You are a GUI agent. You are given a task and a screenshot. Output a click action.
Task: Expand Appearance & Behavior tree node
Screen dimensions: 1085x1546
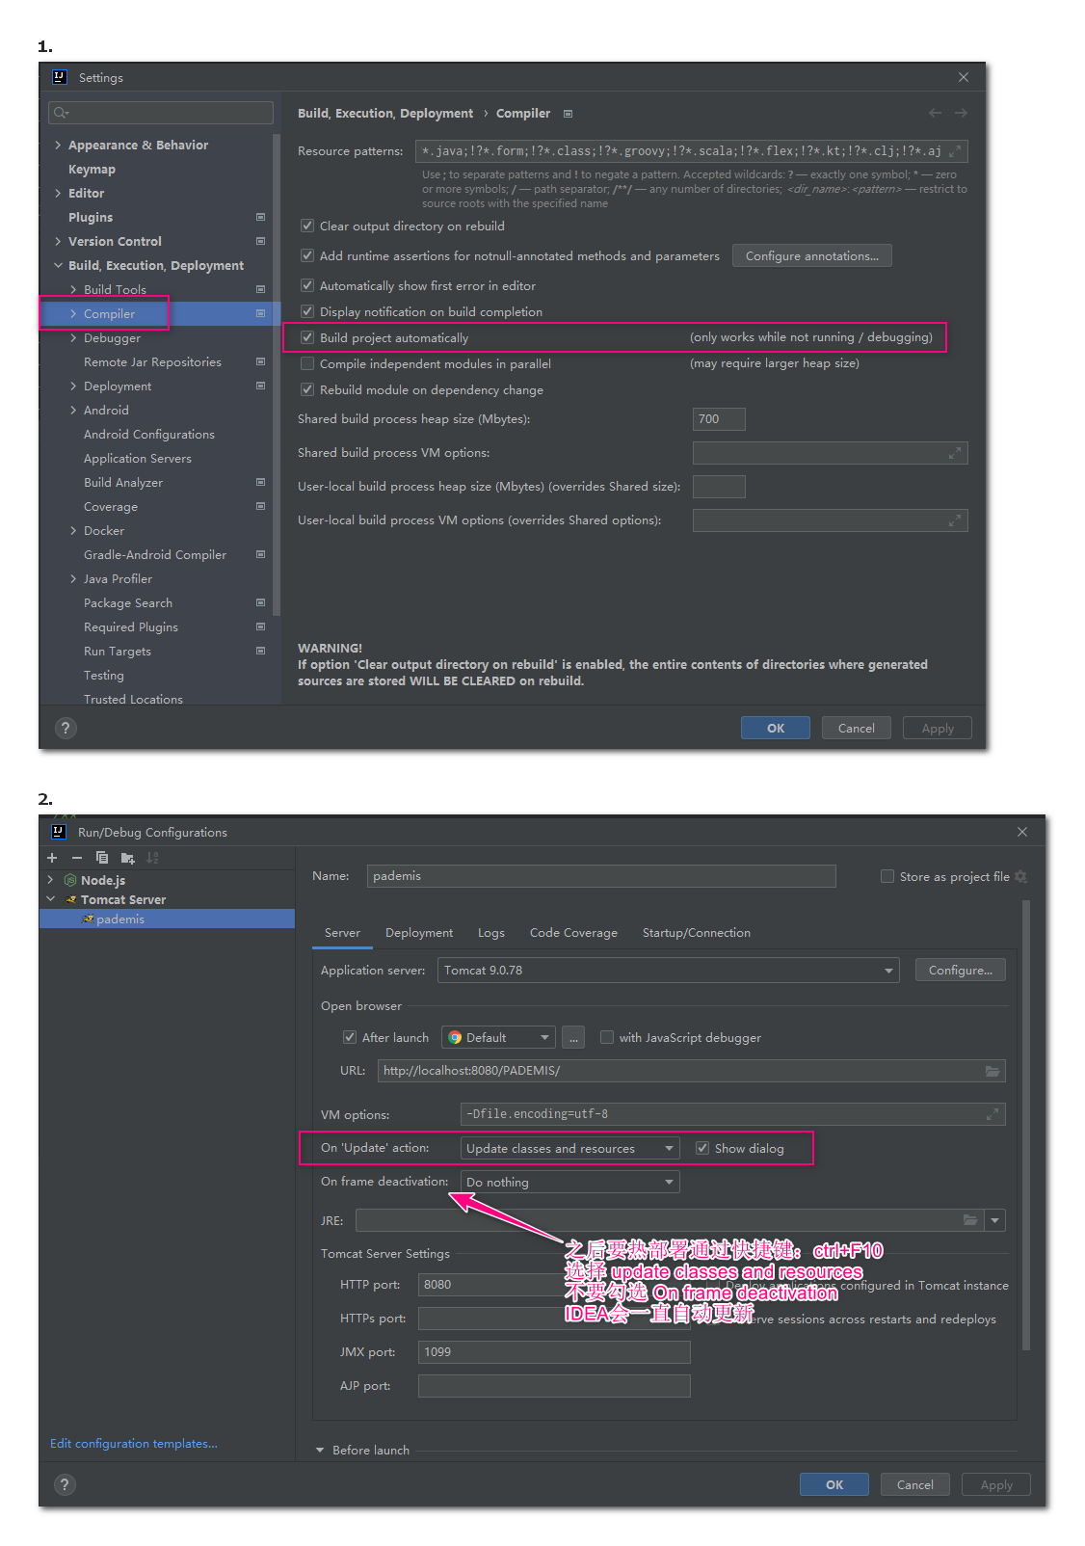58,145
